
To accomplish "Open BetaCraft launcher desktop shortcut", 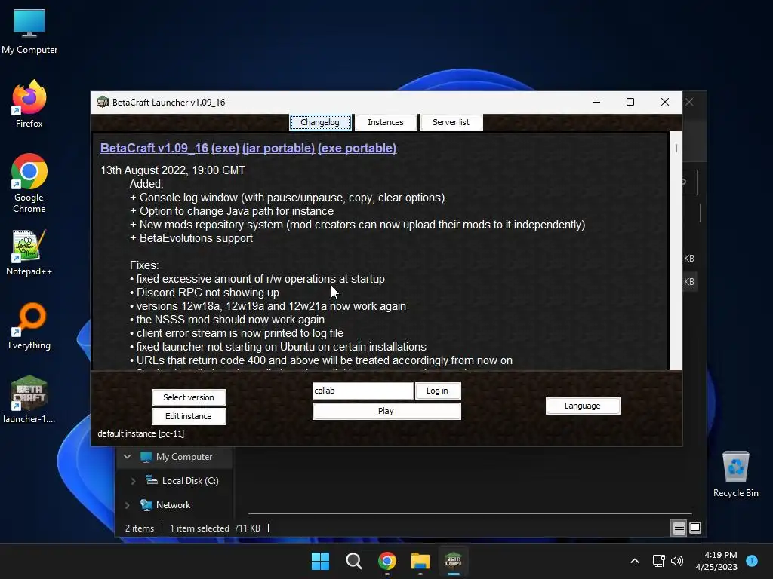I will click(29, 399).
